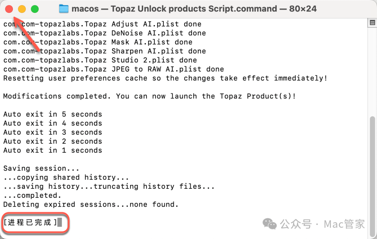This screenshot has width=377, height=239.
Task: Click the split pane icon above scrollbar
Action: (x=372, y=23)
